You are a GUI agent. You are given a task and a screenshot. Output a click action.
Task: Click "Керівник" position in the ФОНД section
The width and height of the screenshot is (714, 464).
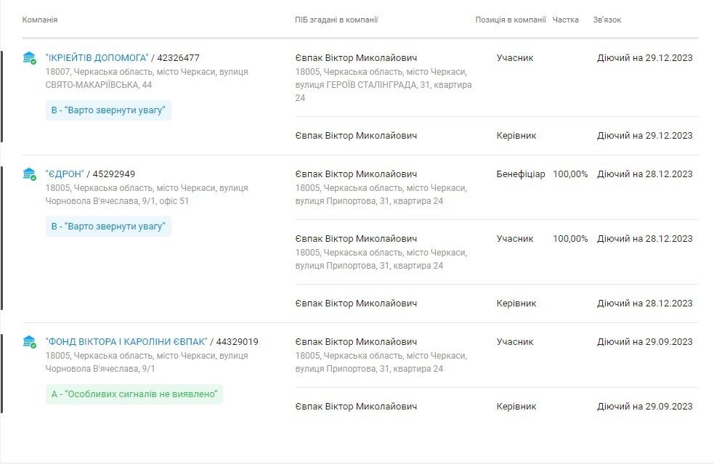click(x=516, y=406)
